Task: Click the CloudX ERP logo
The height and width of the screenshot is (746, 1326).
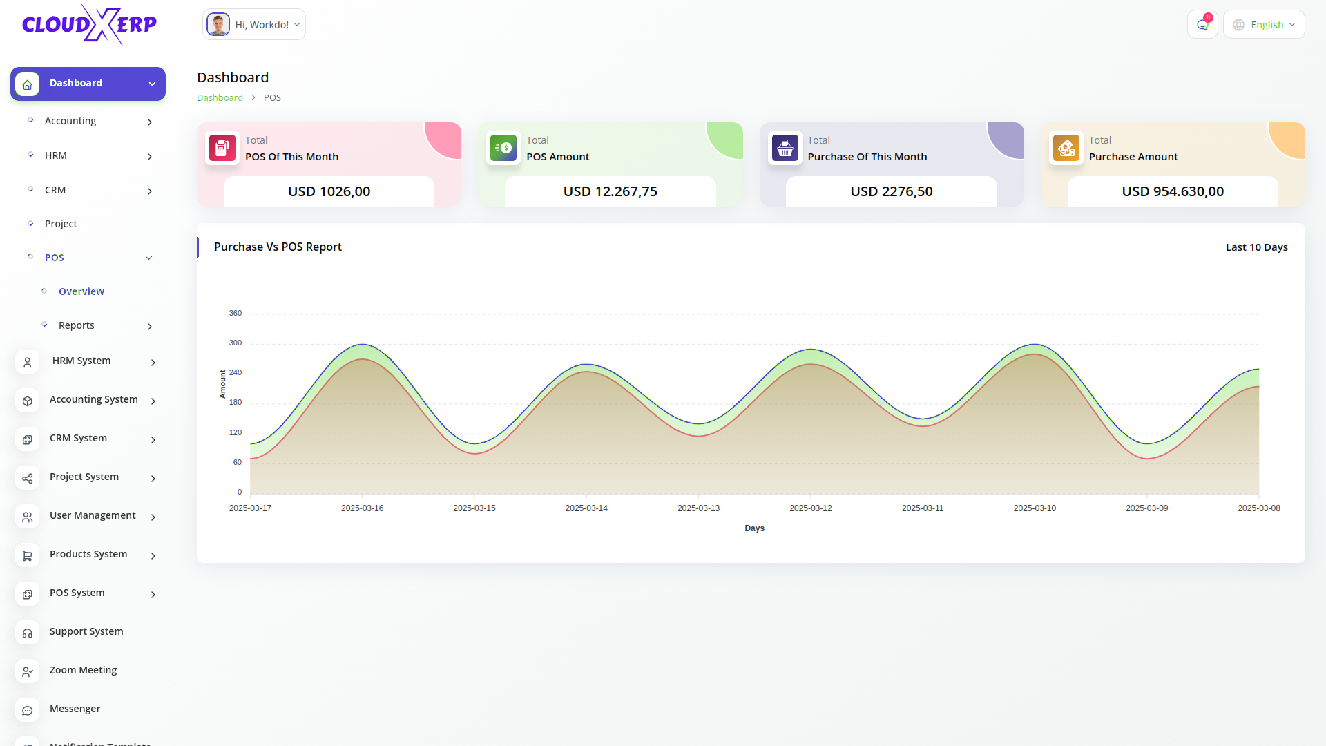Action: pos(89,25)
